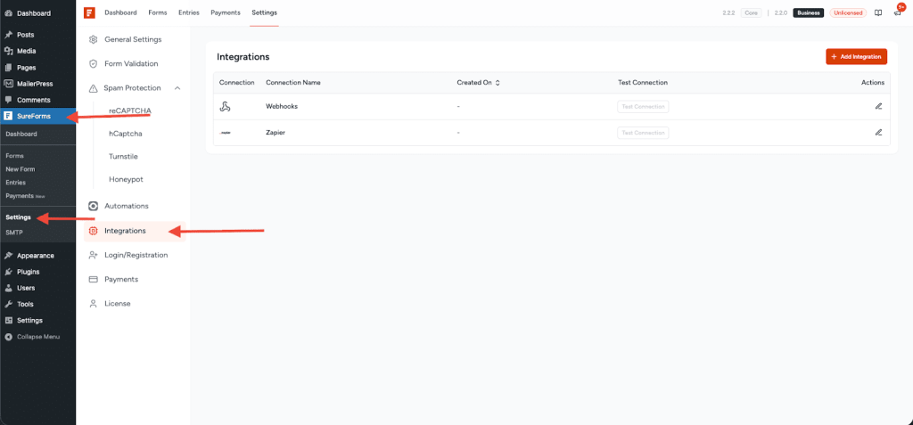Viewport: 913px width, 425px height.
Task: Click the Zapier logo icon
Action: (226, 133)
